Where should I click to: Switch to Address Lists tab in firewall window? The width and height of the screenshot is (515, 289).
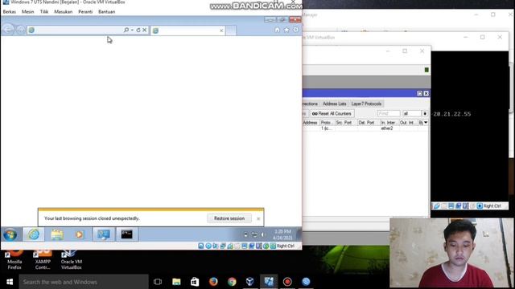[335, 104]
